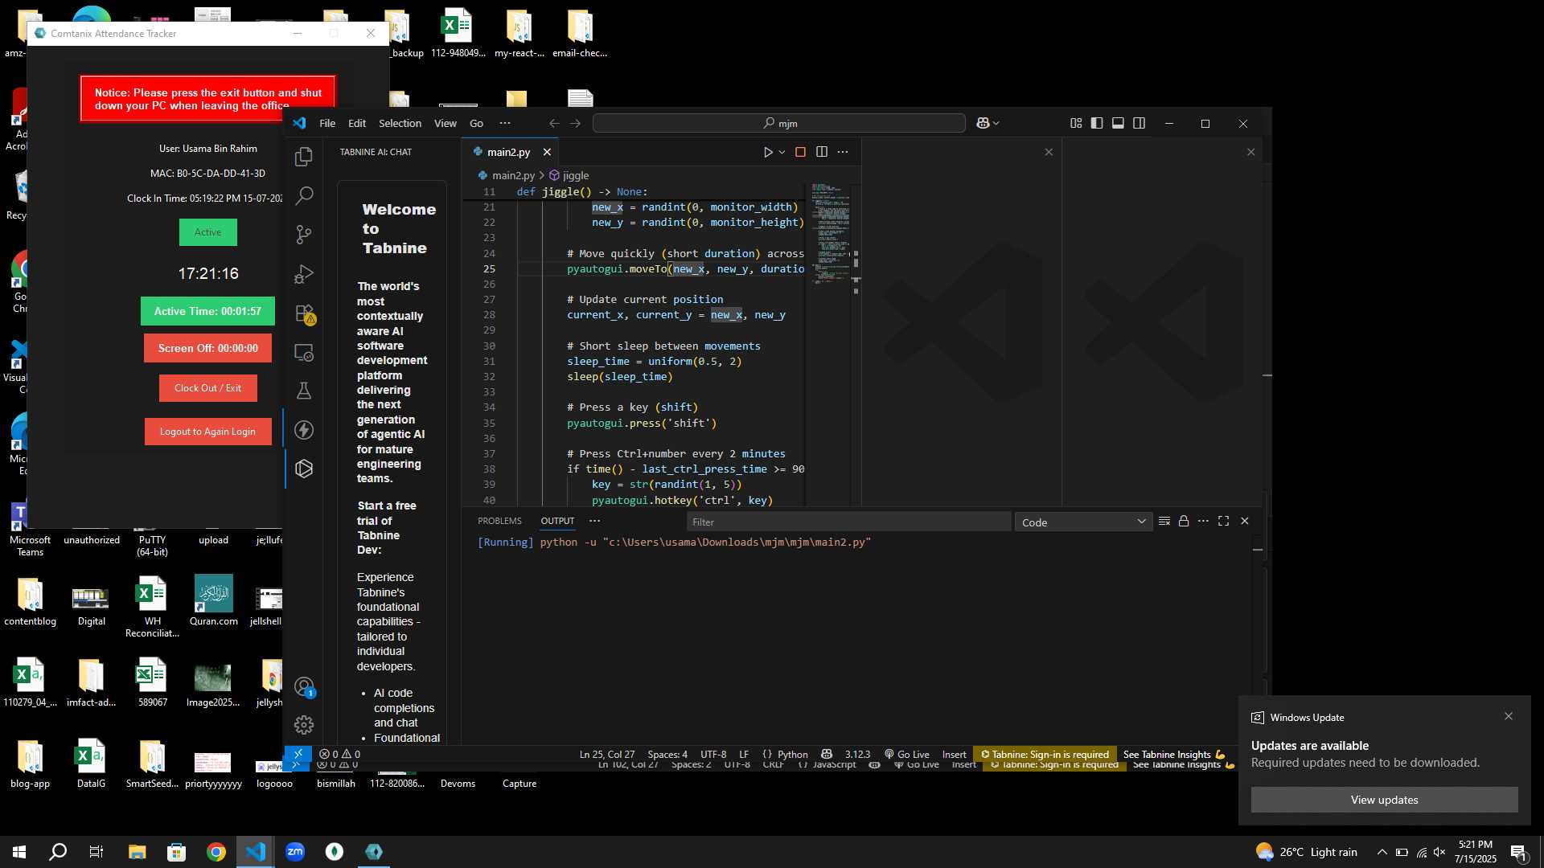
Task: Open Explorer view in VS Code activity bar
Action: pos(304,157)
